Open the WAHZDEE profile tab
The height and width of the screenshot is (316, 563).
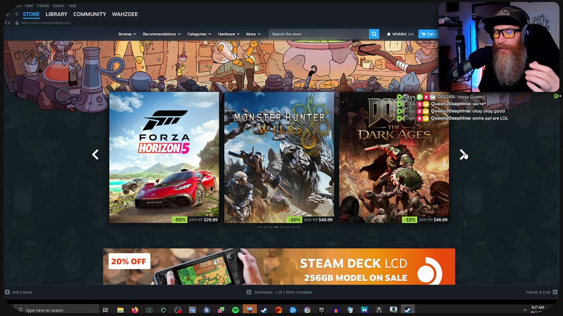click(x=125, y=14)
